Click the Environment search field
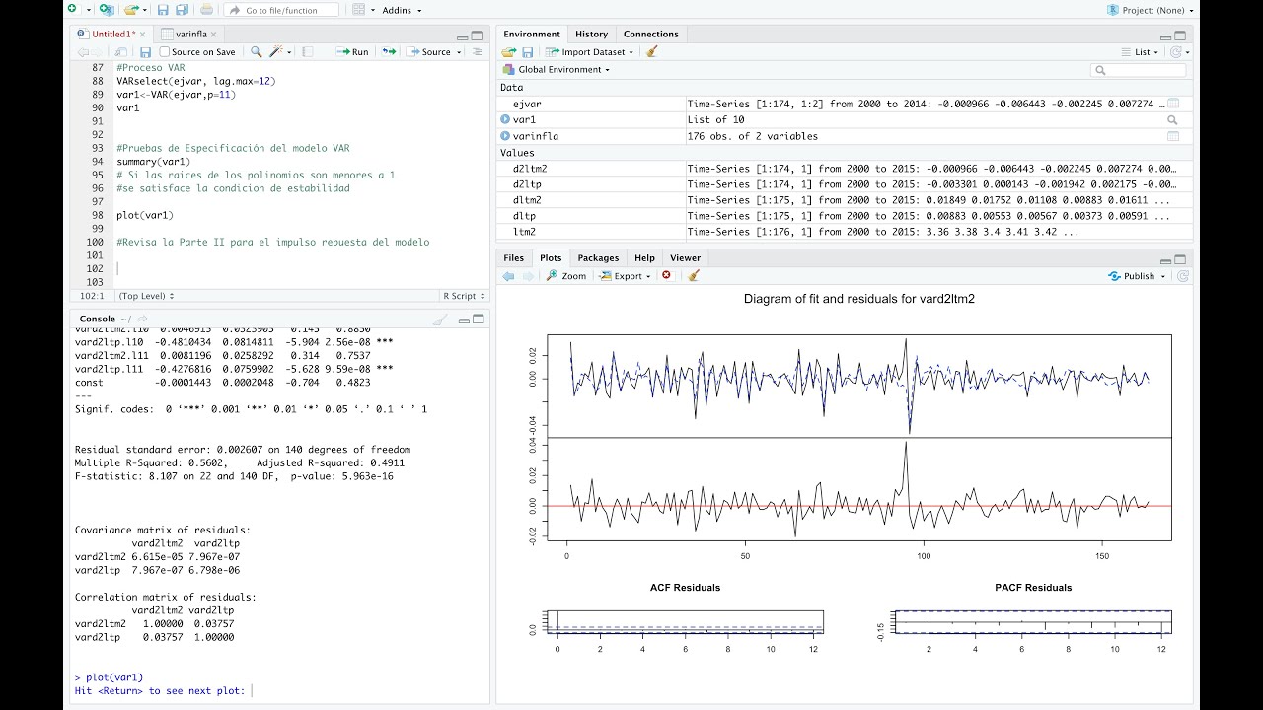The image size is (1263, 710). (1139, 70)
